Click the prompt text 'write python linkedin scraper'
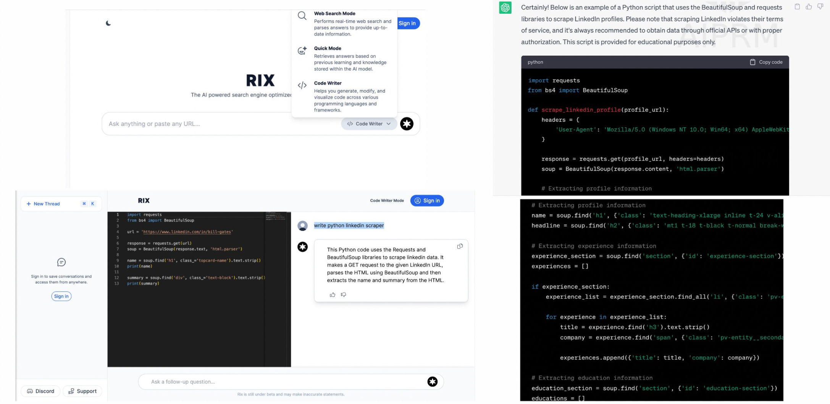This screenshot has width=830, height=404. tap(349, 225)
